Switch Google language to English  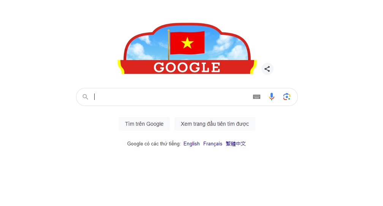pyautogui.click(x=191, y=144)
